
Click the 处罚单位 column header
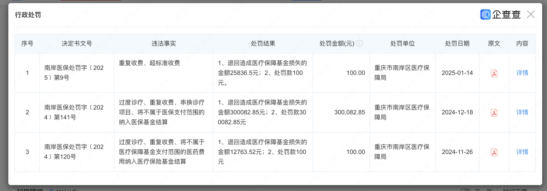[403, 44]
